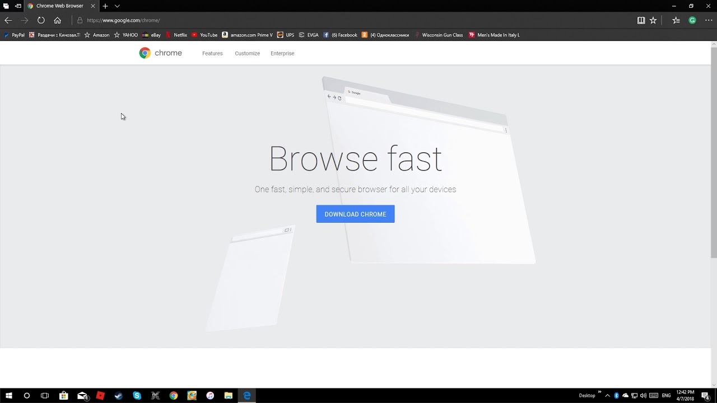Open the Edge Hub favorites list icon
Screen dimensions: 717x403
click(676, 20)
